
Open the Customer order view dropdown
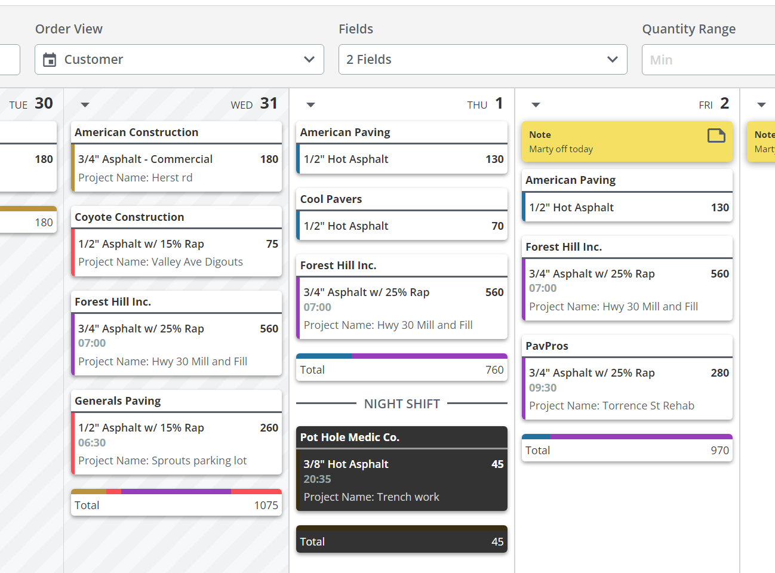[x=179, y=59]
